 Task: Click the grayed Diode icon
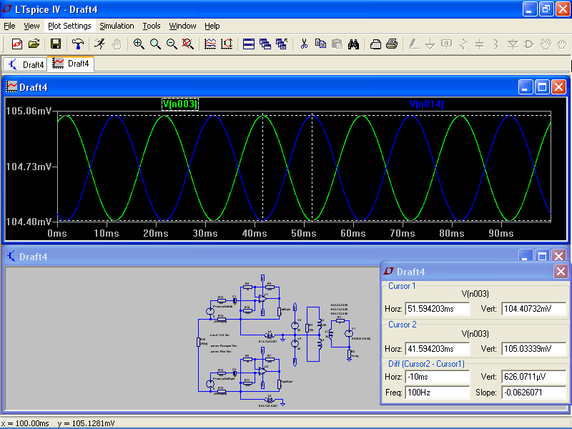(x=513, y=44)
